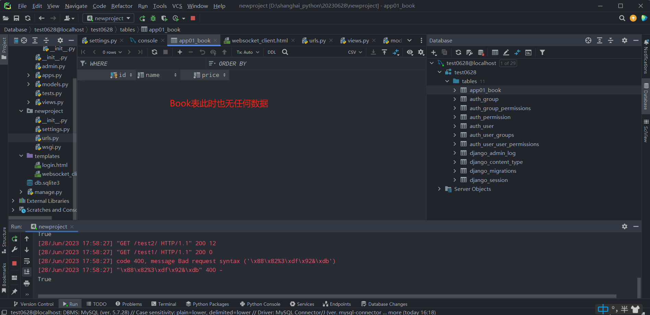
Task: Click the Chinese input method indicator
Action: coord(603,310)
